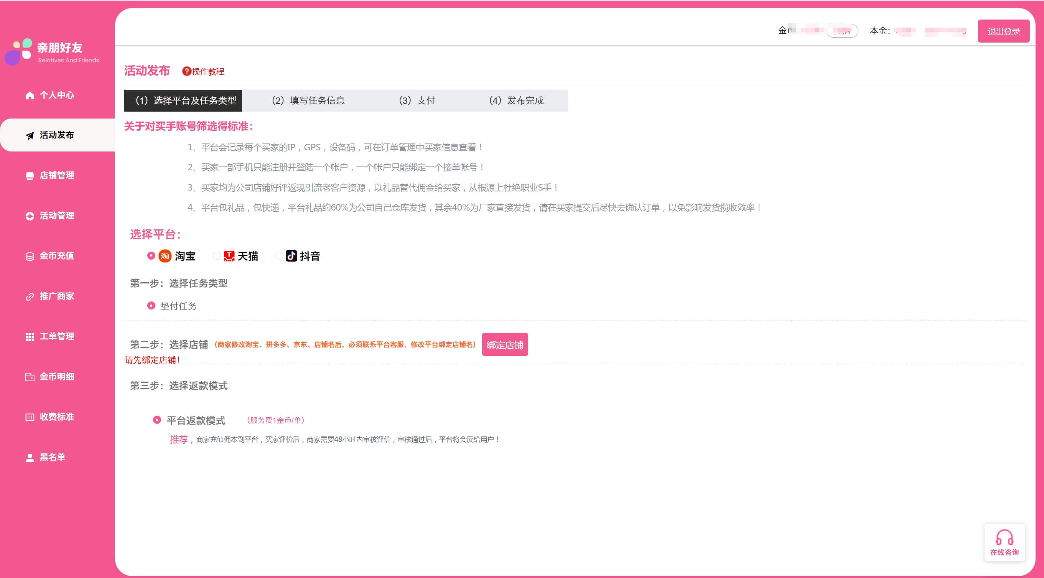Choose the 抖音 platform radio option
Image resolution: width=1044 pixels, height=578 pixels.
pos(279,256)
